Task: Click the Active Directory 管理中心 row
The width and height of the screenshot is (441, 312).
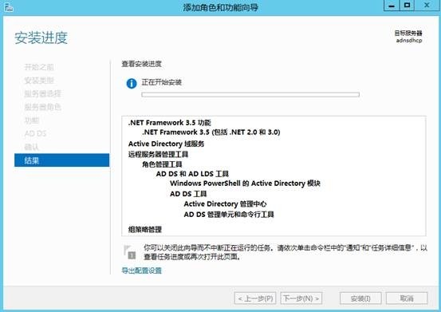Action: 225,204
